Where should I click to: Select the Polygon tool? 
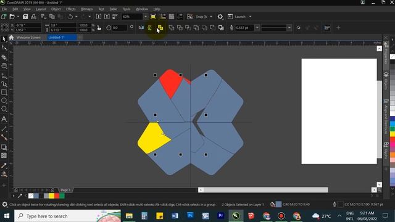[4, 109]
